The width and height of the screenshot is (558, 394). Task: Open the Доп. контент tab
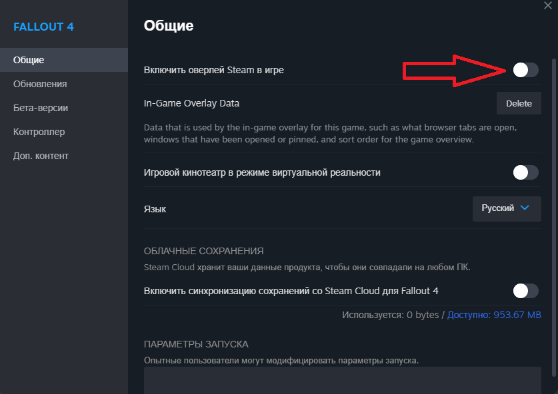pyautogui.click(x=41, y=156)
